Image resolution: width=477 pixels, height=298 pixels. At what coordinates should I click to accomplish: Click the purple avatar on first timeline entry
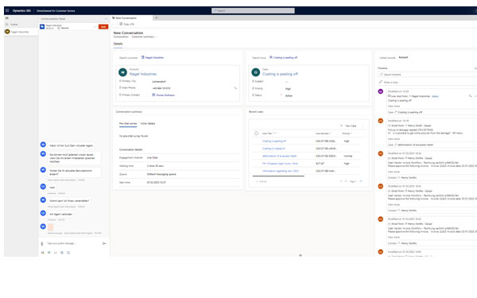[x=380, y=91]
